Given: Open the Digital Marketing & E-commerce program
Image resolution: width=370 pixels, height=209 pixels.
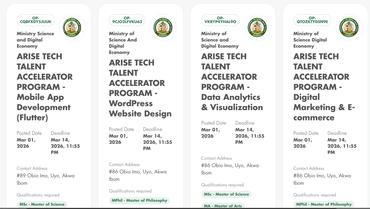Looking at the screenshot, I should point(324,87).
